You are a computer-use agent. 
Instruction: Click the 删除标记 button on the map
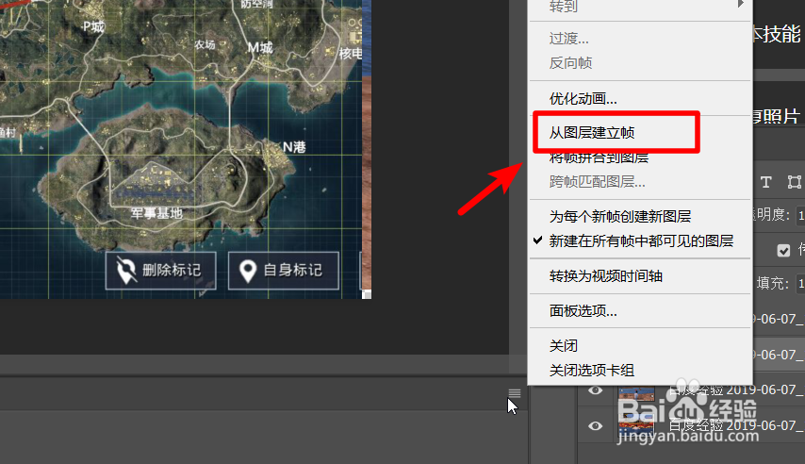point(160,271)
